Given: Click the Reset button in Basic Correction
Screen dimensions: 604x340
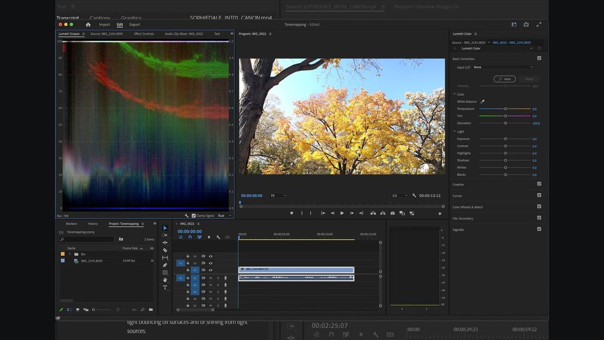Looking at the screenshot, I should coord(530,79).
